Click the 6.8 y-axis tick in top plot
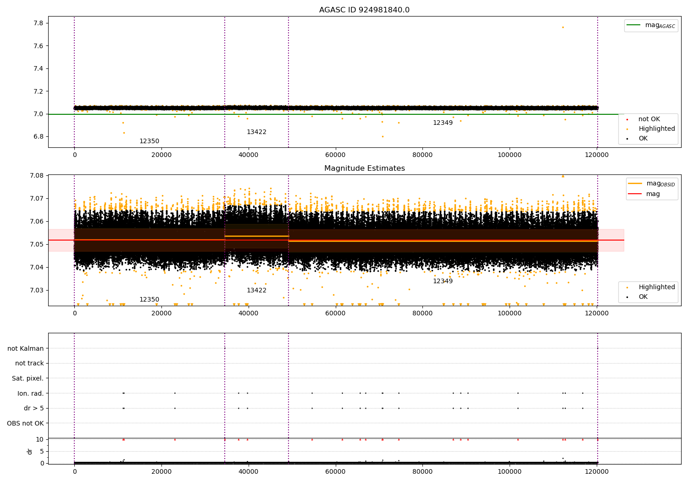This screenshot has width=688, height=482. [38, 137]
